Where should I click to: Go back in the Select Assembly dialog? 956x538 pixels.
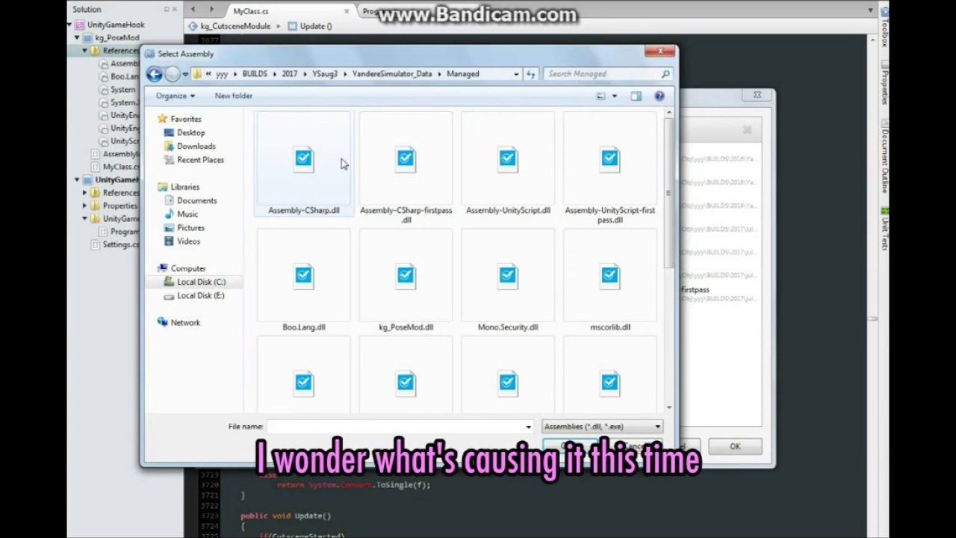pos(154,74)
